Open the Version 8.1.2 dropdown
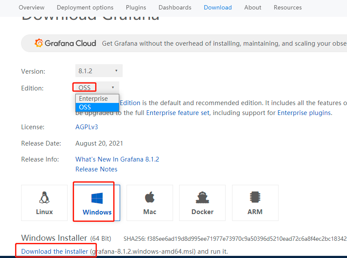347x258 pixels. (99, 71)
